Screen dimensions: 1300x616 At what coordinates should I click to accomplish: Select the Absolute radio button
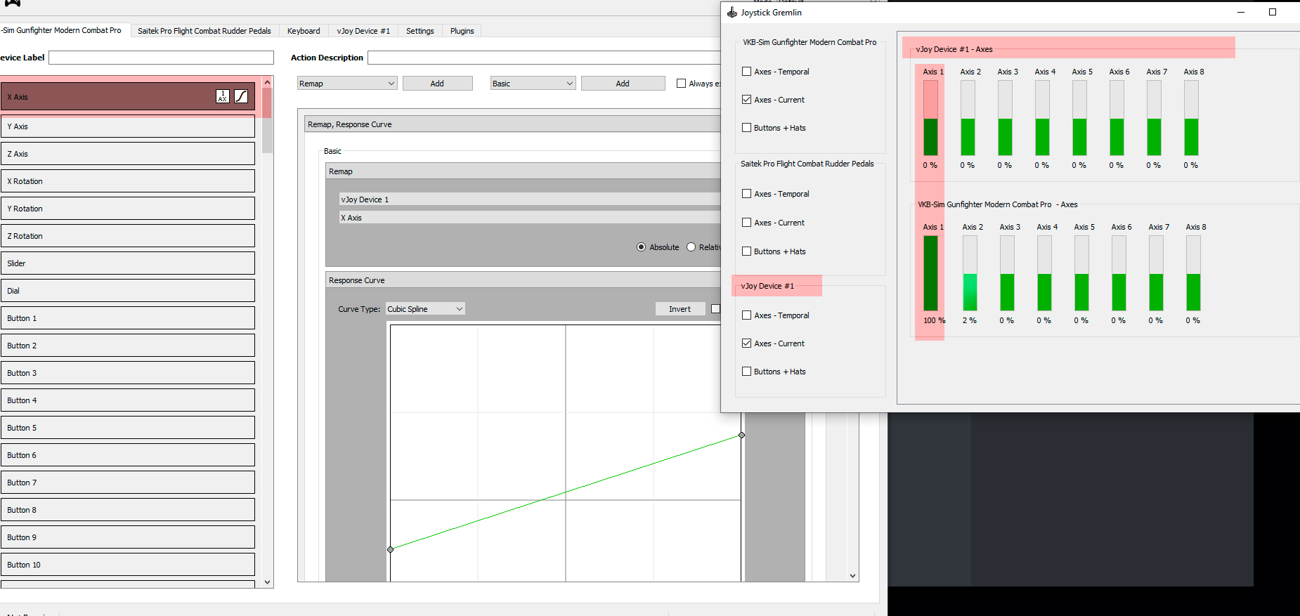[x=641, y=247]
